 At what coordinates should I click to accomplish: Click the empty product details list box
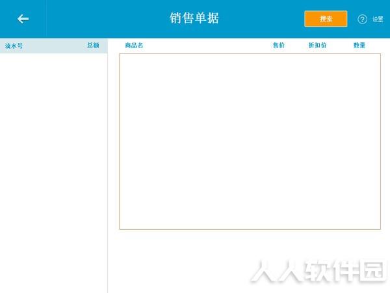[250, 141]
